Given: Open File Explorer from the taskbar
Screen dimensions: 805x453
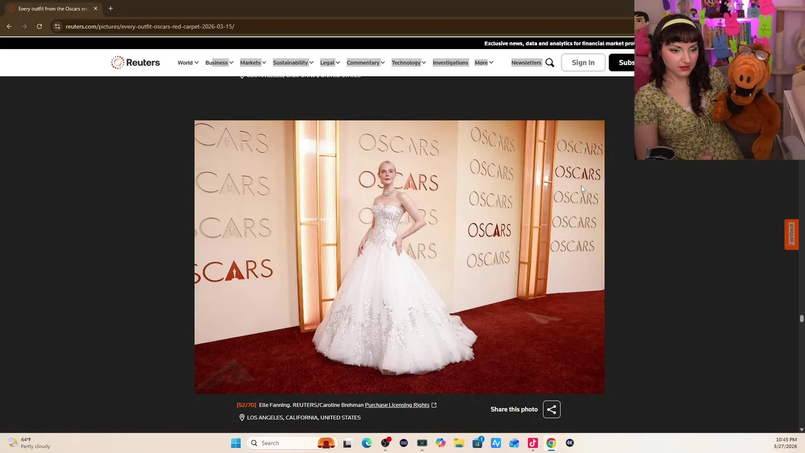Looking at the screenshot, I should [x=459, y=443].
